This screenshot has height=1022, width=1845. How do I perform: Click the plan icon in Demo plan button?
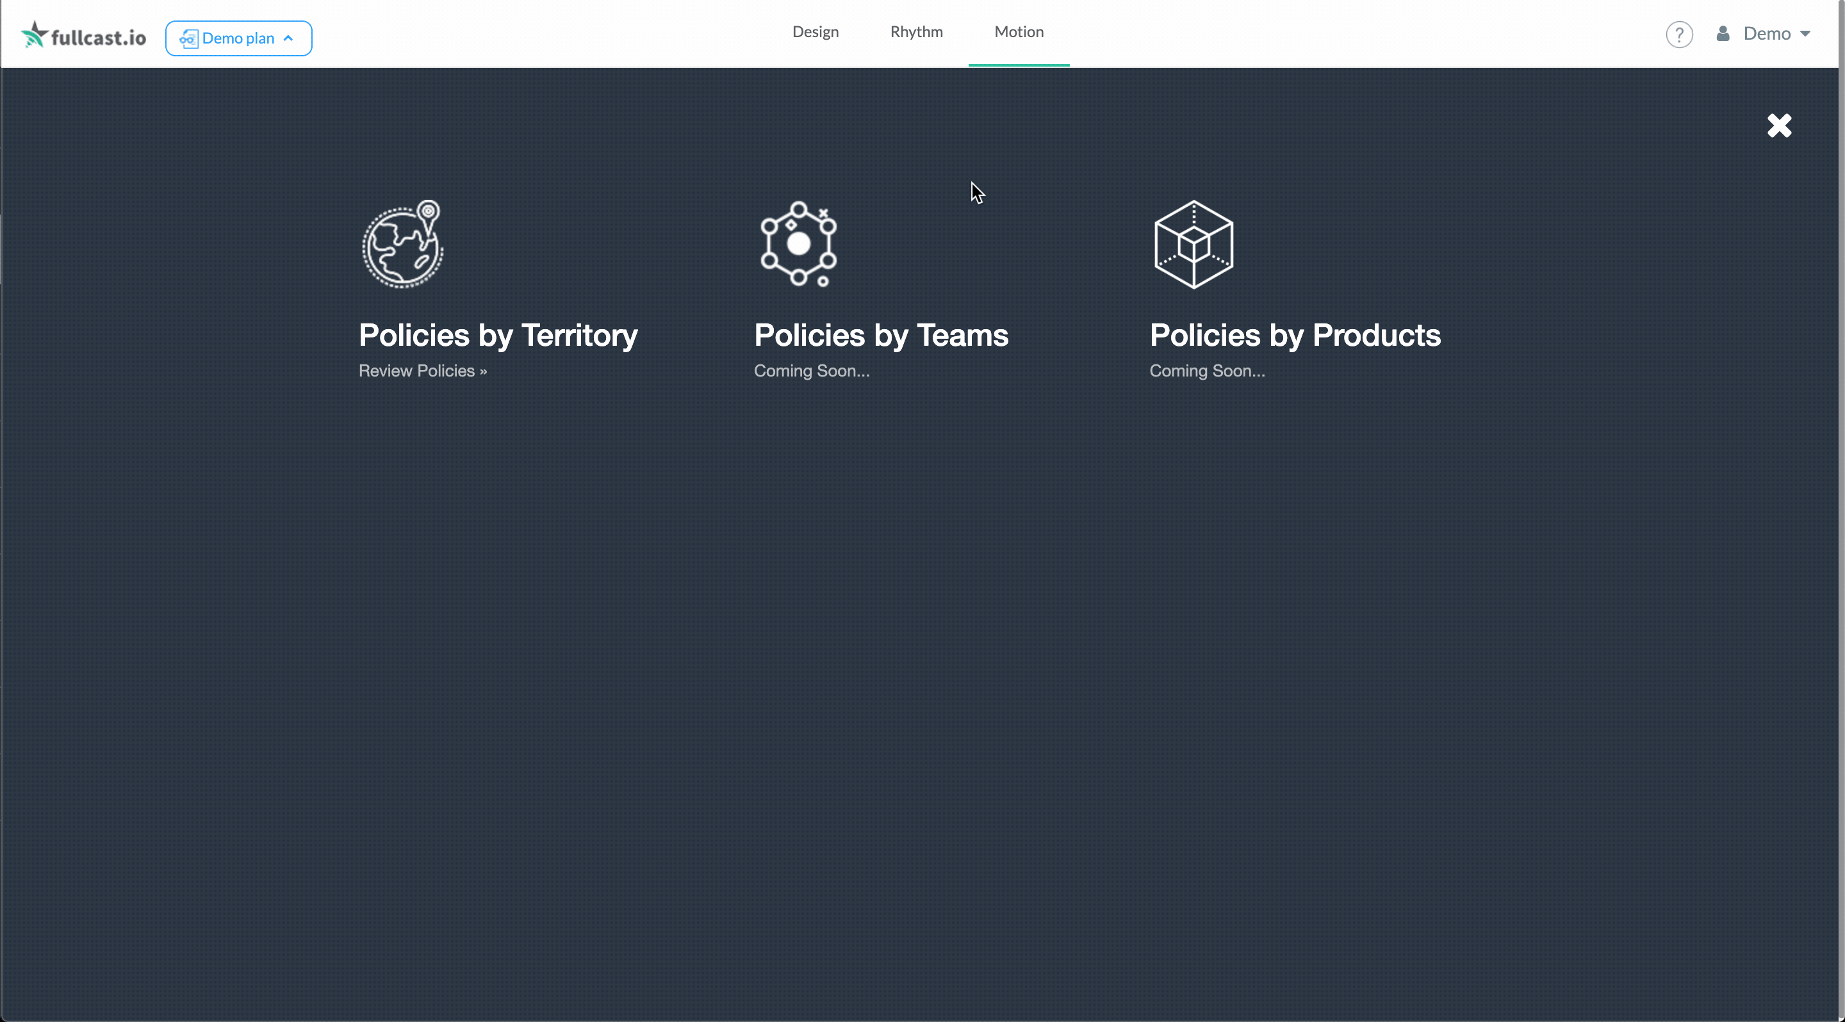[x=188, y=38]
